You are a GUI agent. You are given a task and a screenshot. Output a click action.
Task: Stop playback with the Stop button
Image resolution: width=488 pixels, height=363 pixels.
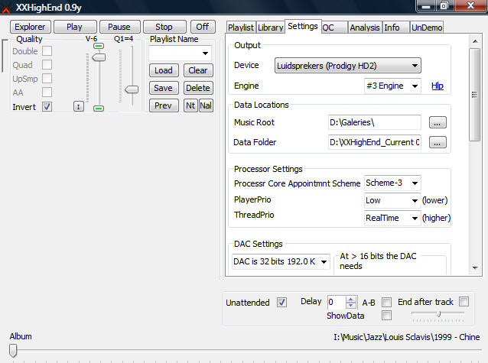click(x=164, y=27)
